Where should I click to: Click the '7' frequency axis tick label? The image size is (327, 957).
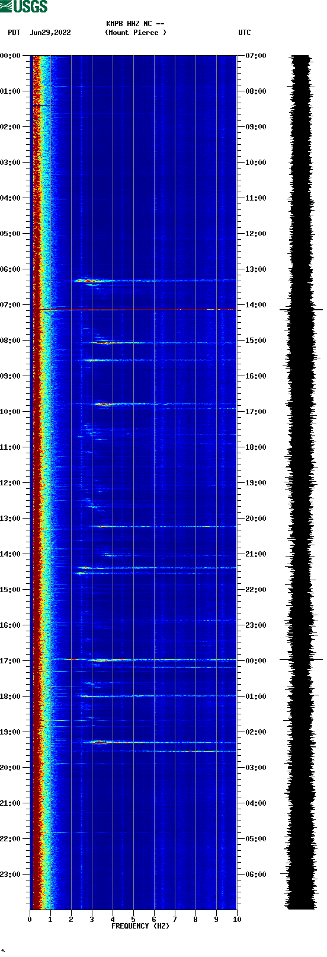click(175, 920)
